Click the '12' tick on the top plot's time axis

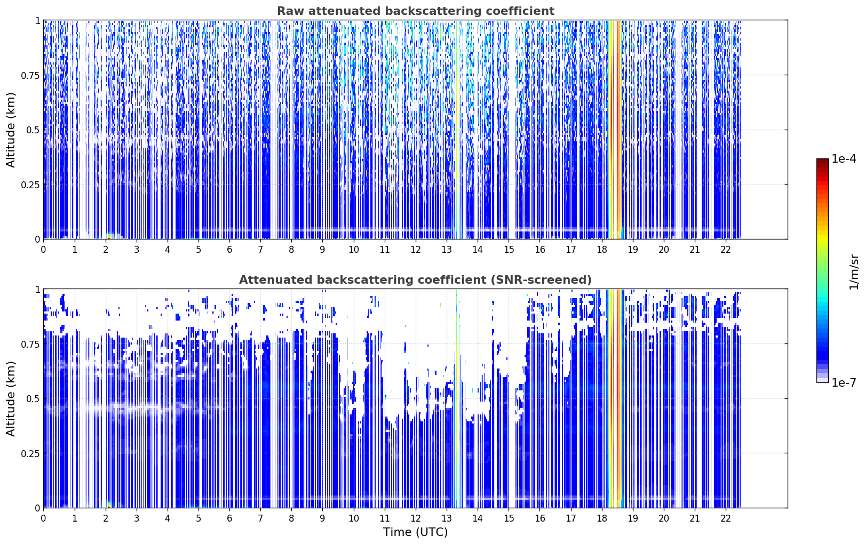click(x=416, y=249)
